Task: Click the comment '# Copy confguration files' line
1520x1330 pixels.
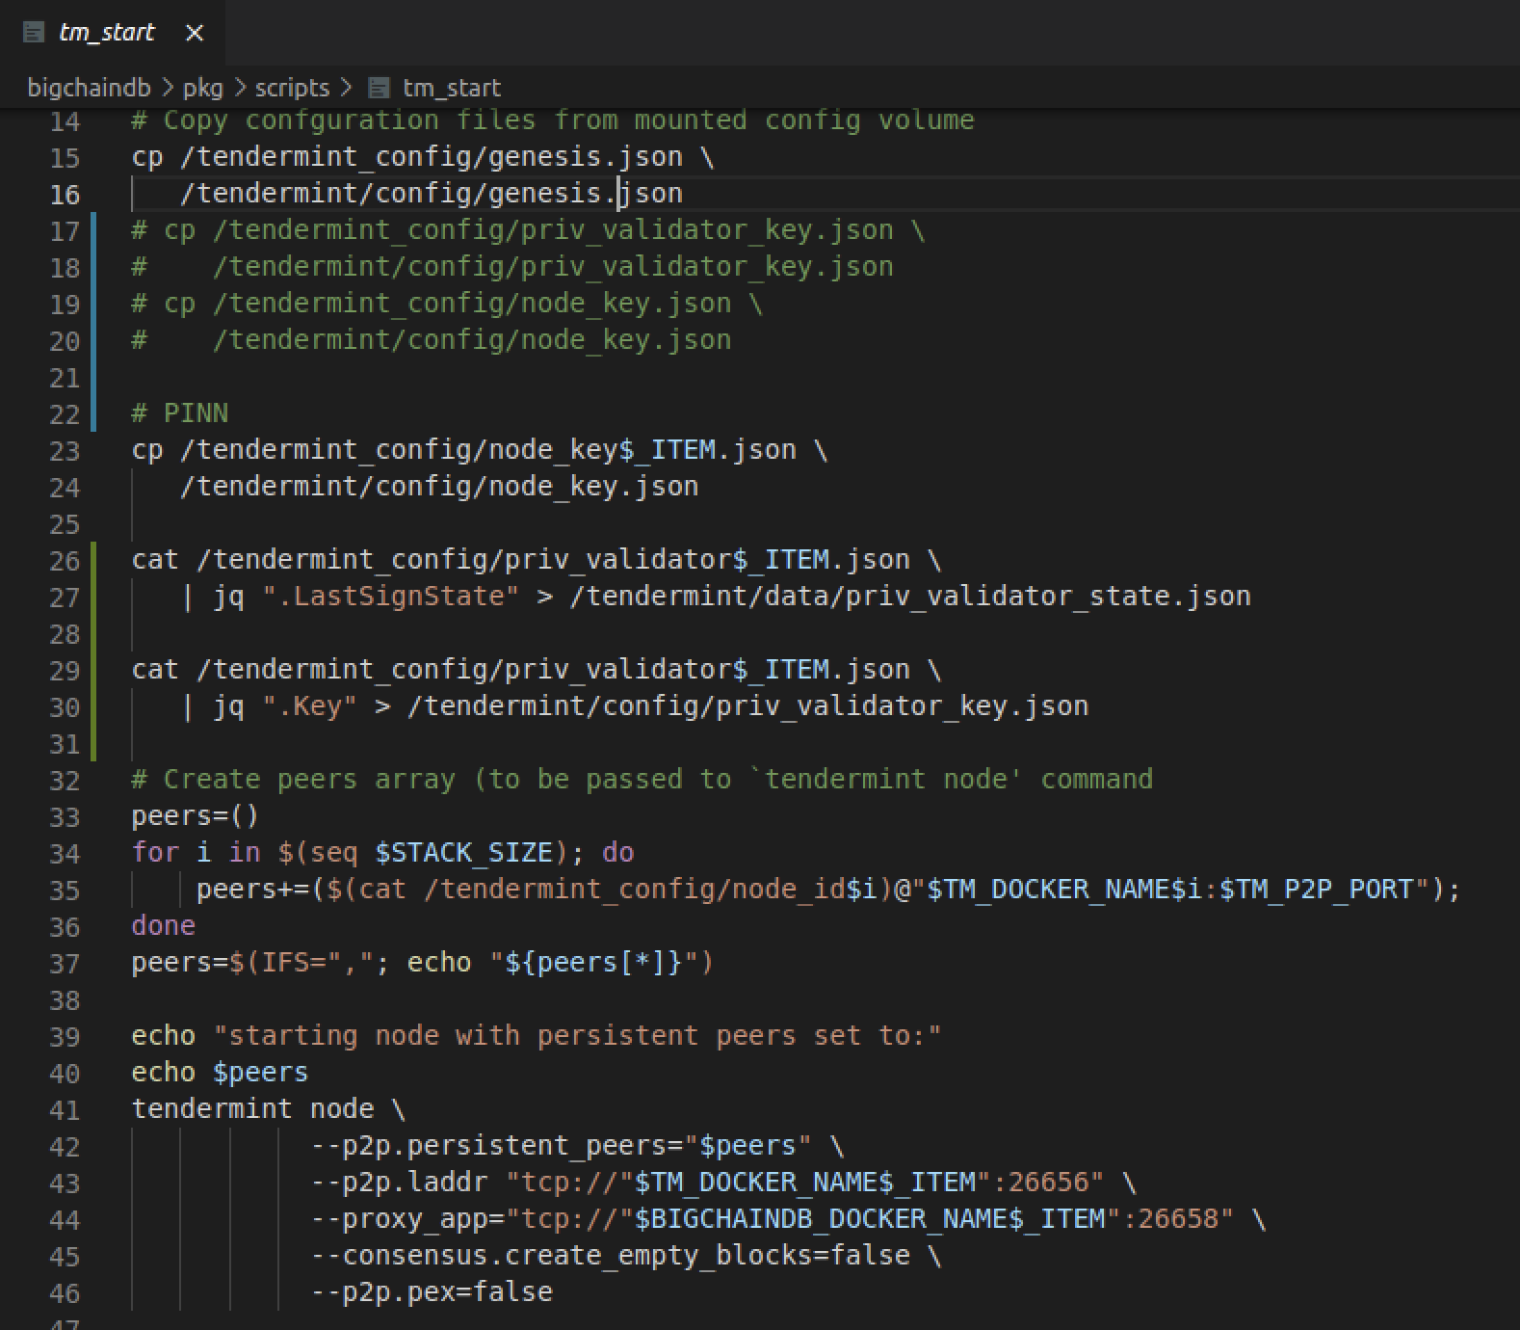Action: coord(553,120)
